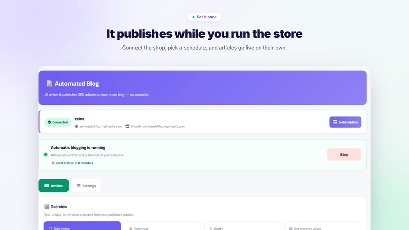Click the card icon in Subscription button
Viewport: 409px width, 230px height.
click(335, 122)
